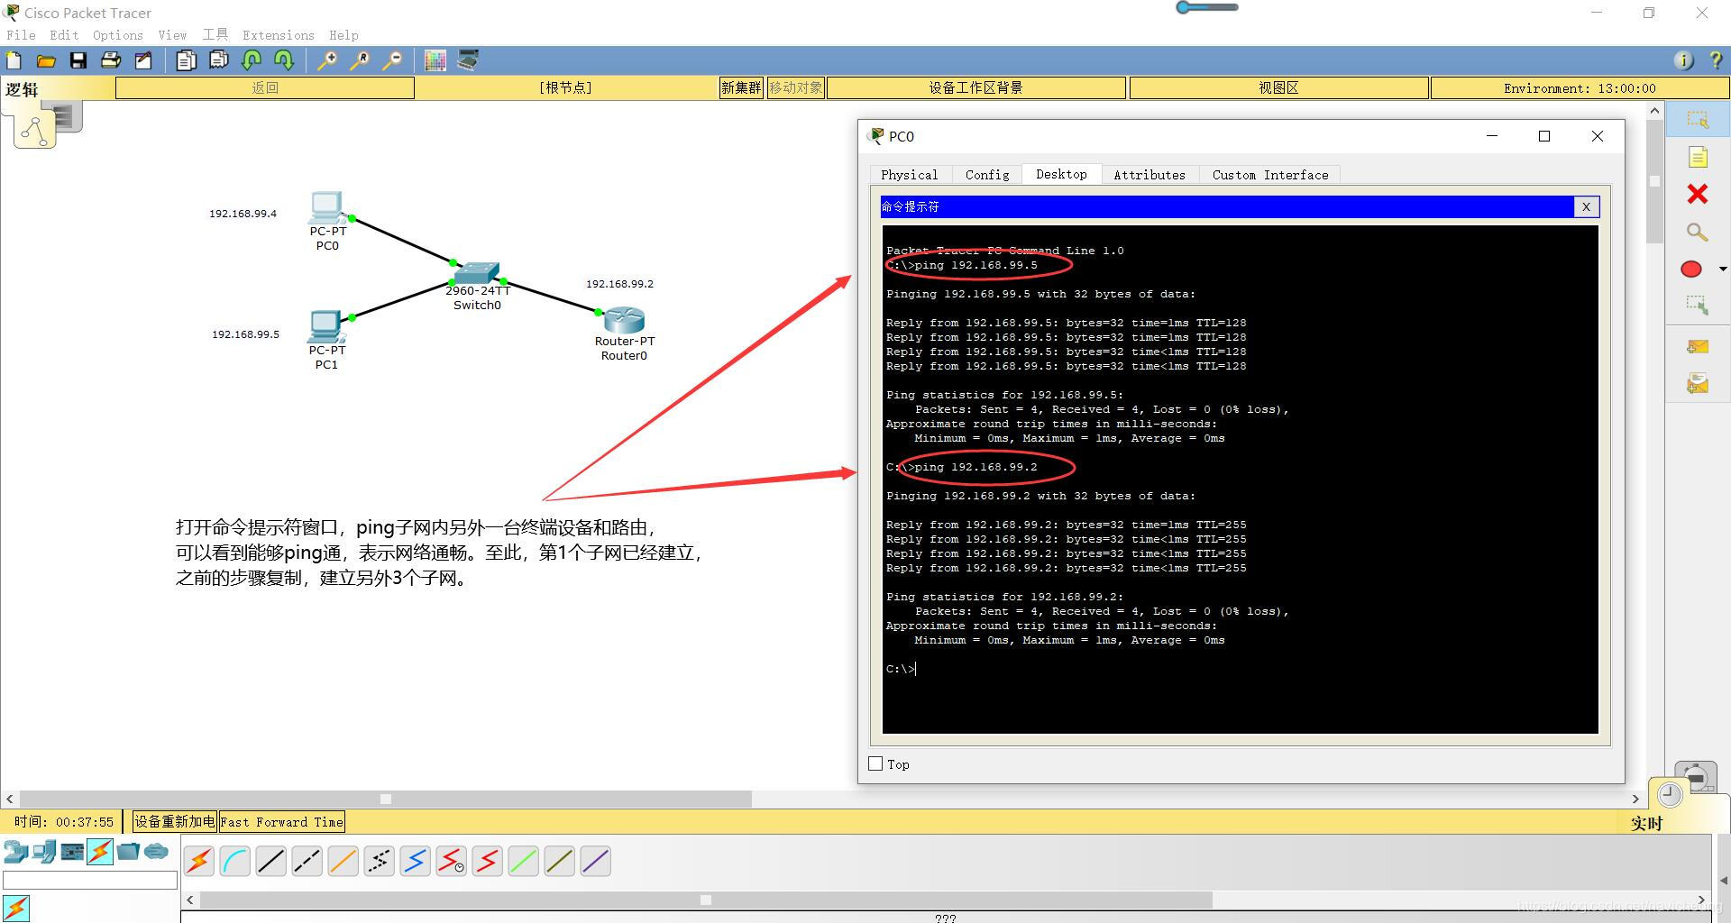Open the Custom Interface tab in PC0
The image size is (1731, 923).
[x=1270, y=175]
